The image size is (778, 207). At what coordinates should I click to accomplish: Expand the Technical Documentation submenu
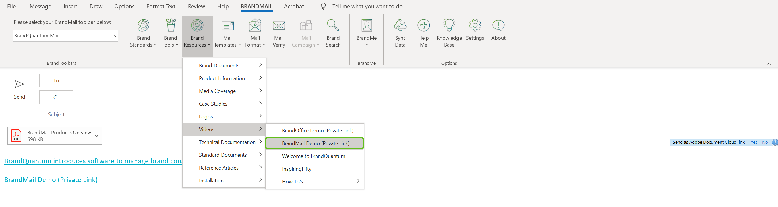pos(224,142)
